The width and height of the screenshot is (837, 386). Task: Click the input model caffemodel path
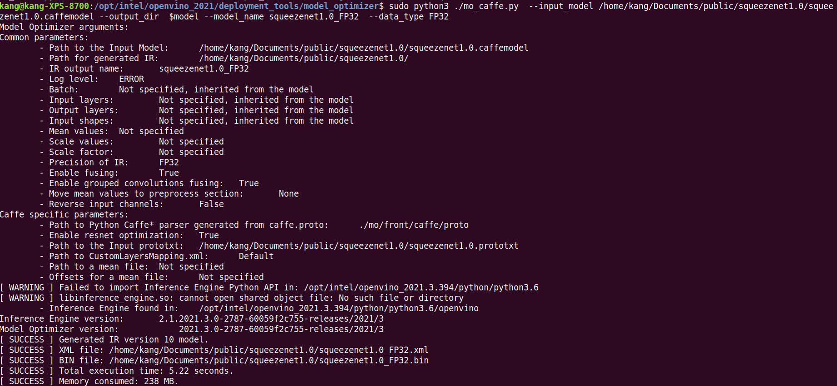click(363, 48)
